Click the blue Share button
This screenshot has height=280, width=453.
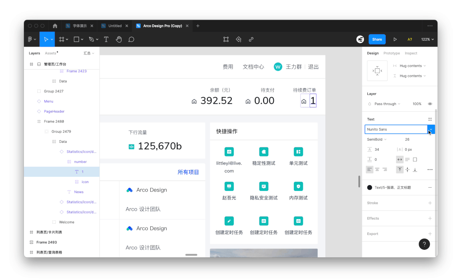(x=377, y=39)
